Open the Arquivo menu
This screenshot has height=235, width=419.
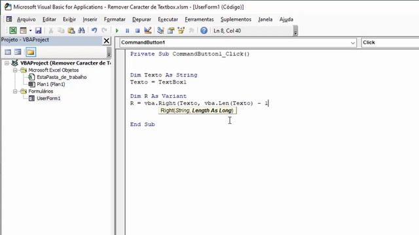click(x=26, y=20)
